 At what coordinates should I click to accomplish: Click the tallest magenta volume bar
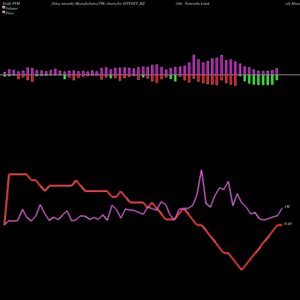[194, 65]
